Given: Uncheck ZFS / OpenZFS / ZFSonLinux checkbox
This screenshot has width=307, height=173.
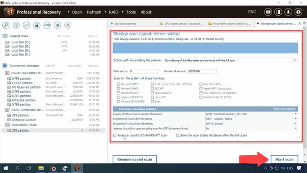Looking at the screenshot, I should pyautogui.click(x=201, y=93).
